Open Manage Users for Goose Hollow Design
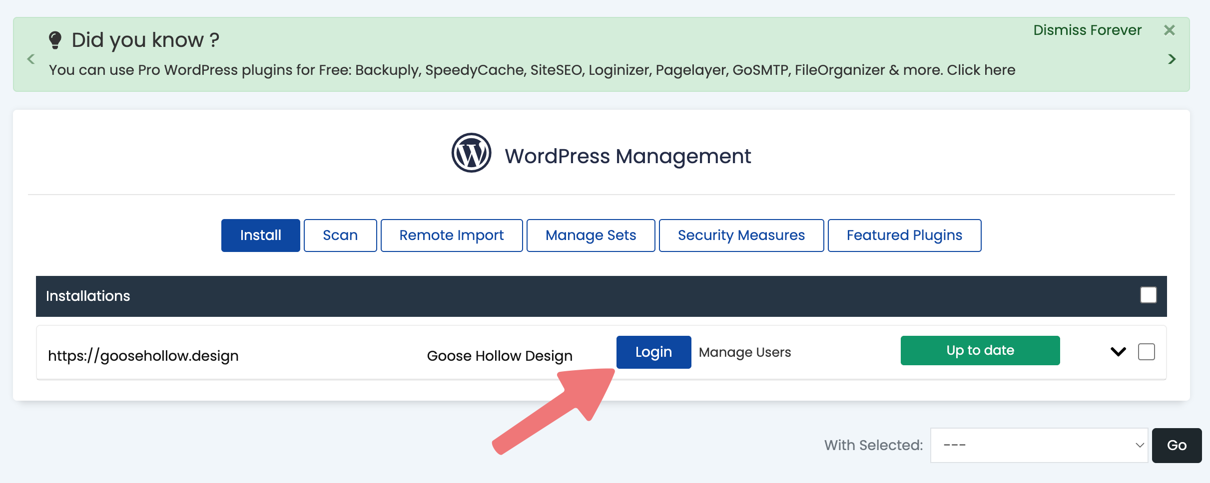 pyautogui.click(x=745, y=352)
